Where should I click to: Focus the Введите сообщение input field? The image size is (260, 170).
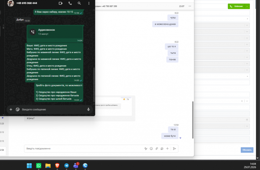tap(53, 110)
